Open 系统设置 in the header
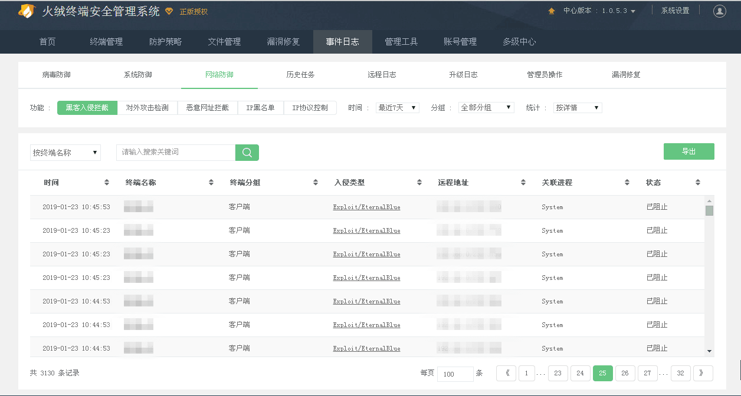Screen dimensions: 741x396 pos(676,11)
